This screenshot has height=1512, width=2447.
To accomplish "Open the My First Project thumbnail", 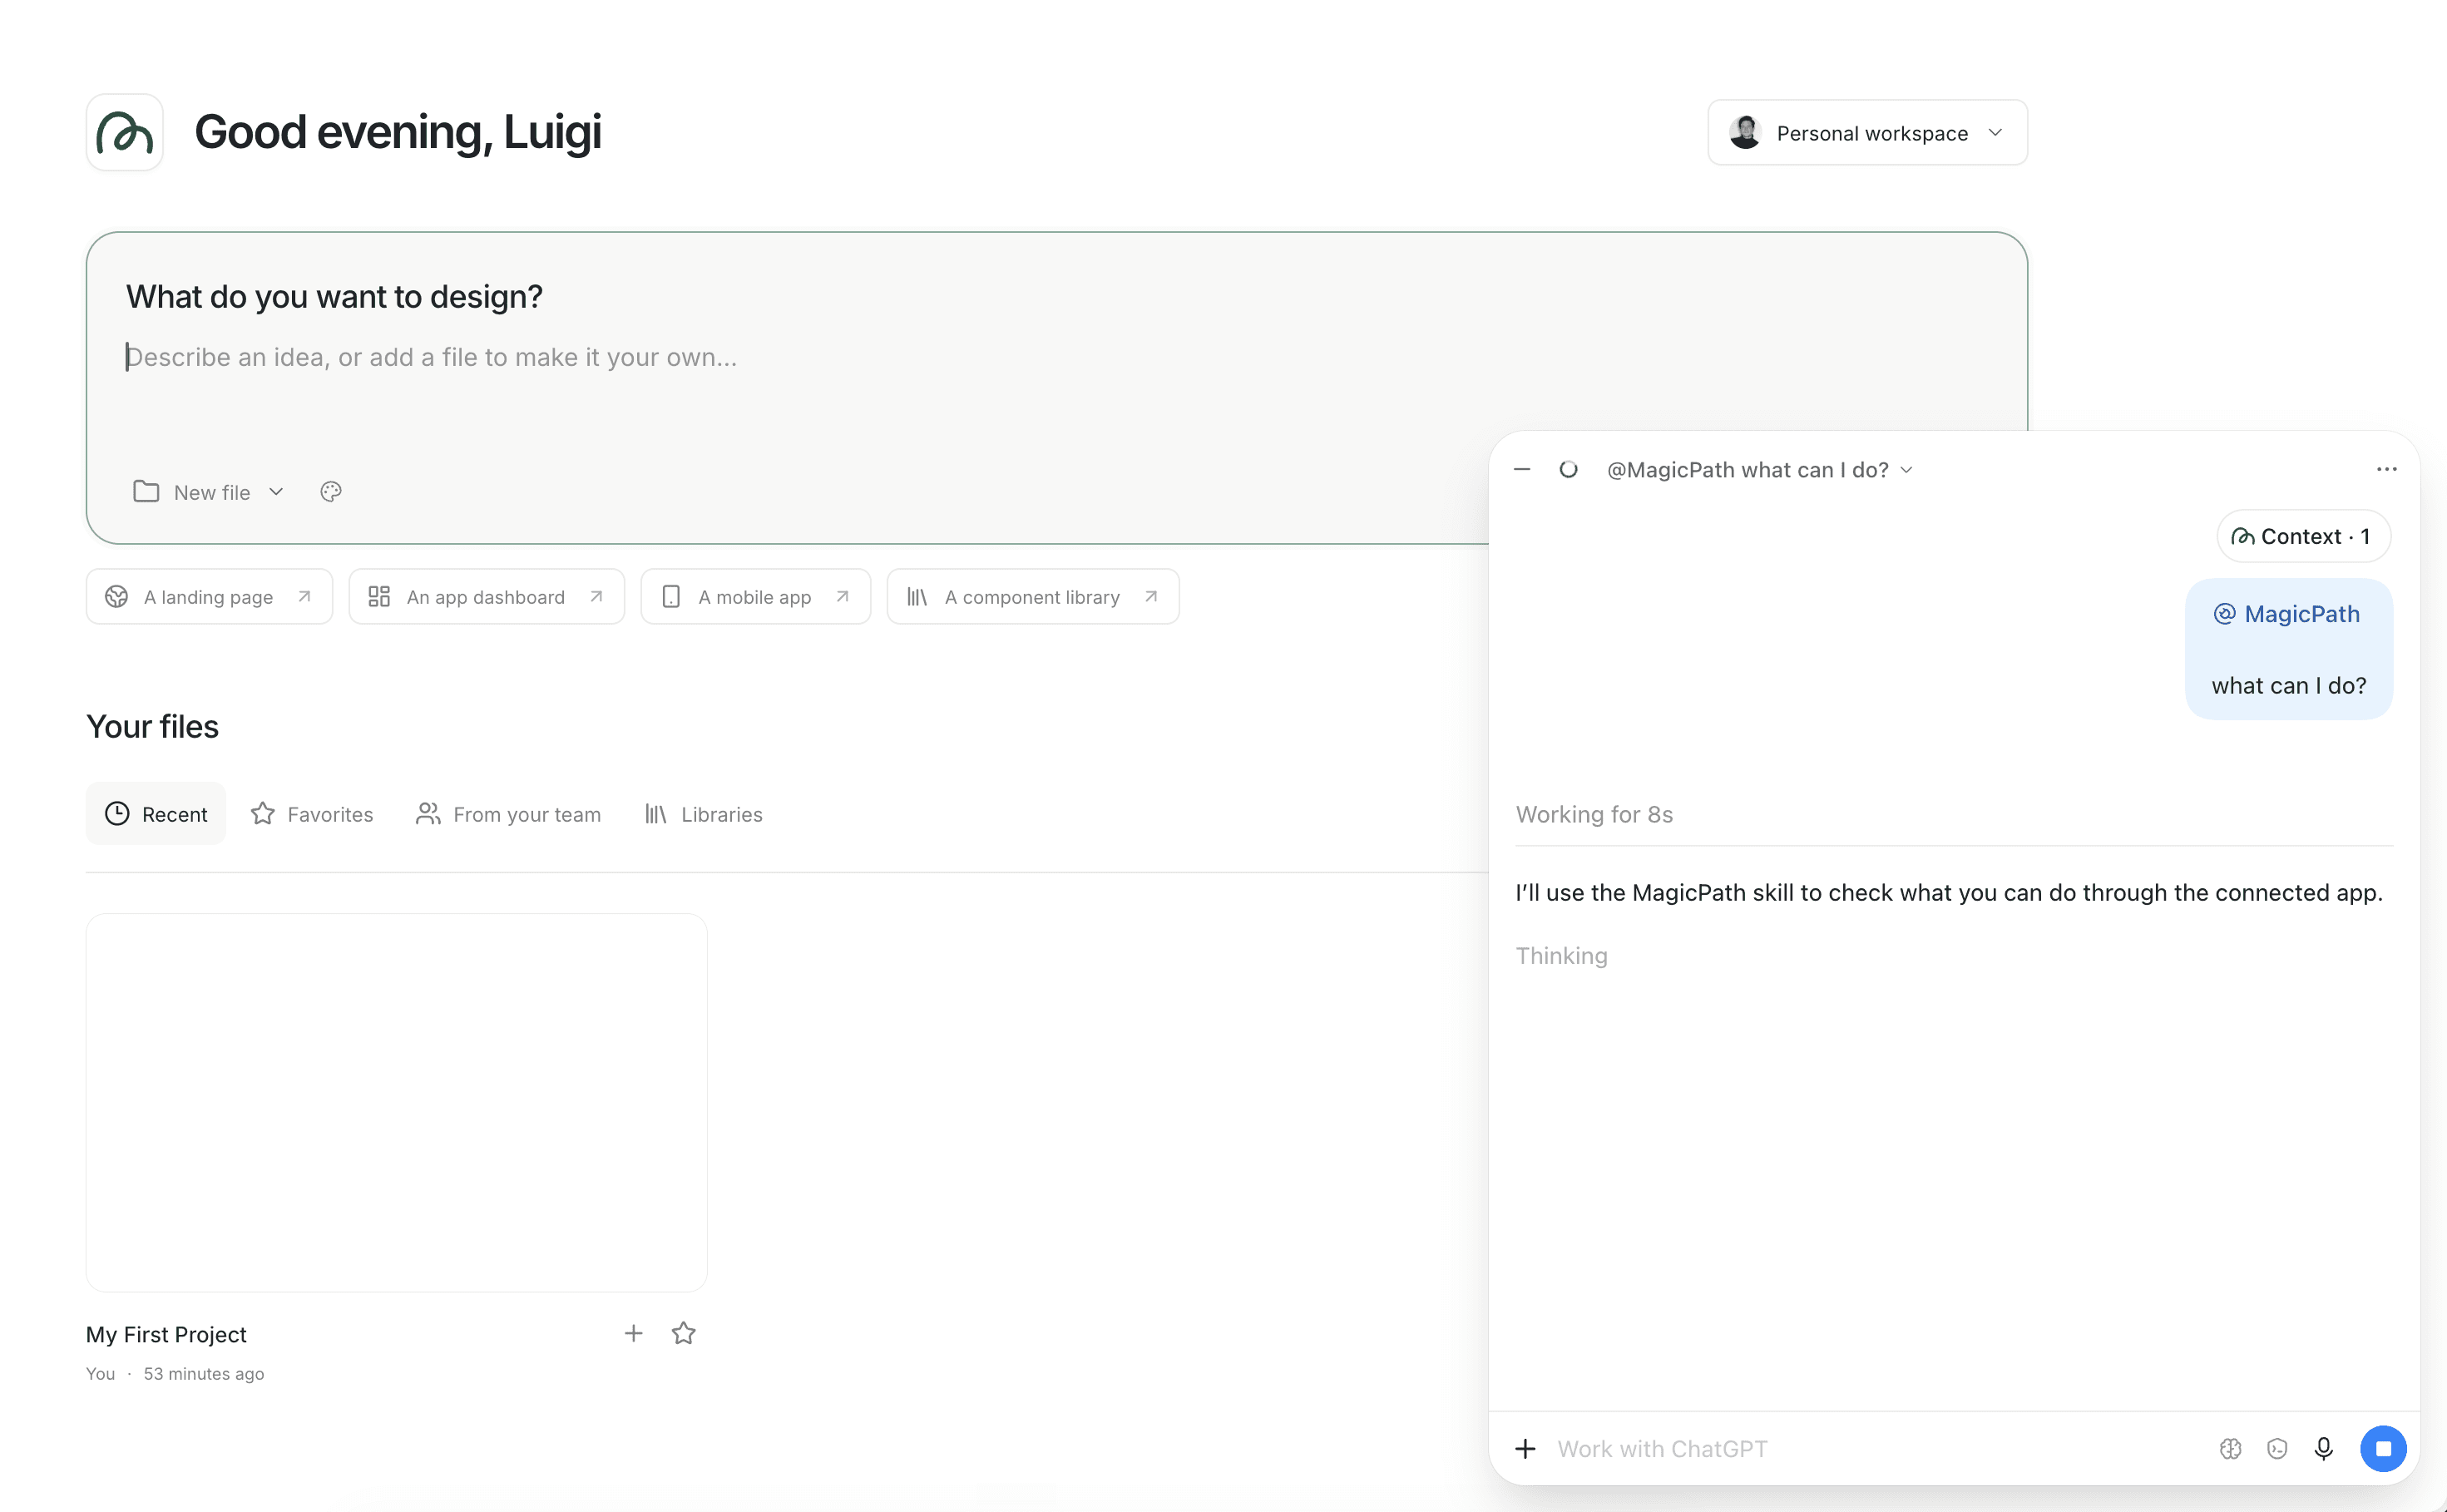I will (396, 1102).
